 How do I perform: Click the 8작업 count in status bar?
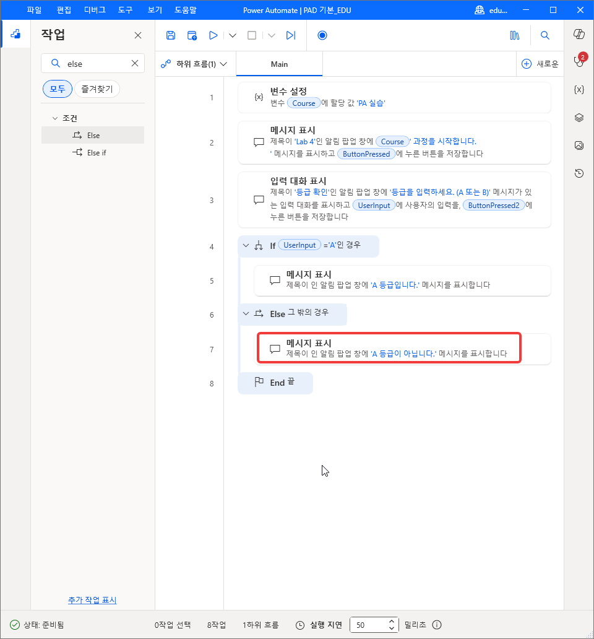tap(216, 625)
